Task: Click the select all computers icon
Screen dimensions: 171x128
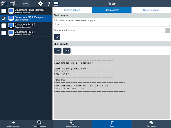Action: [x=4, y=4]
